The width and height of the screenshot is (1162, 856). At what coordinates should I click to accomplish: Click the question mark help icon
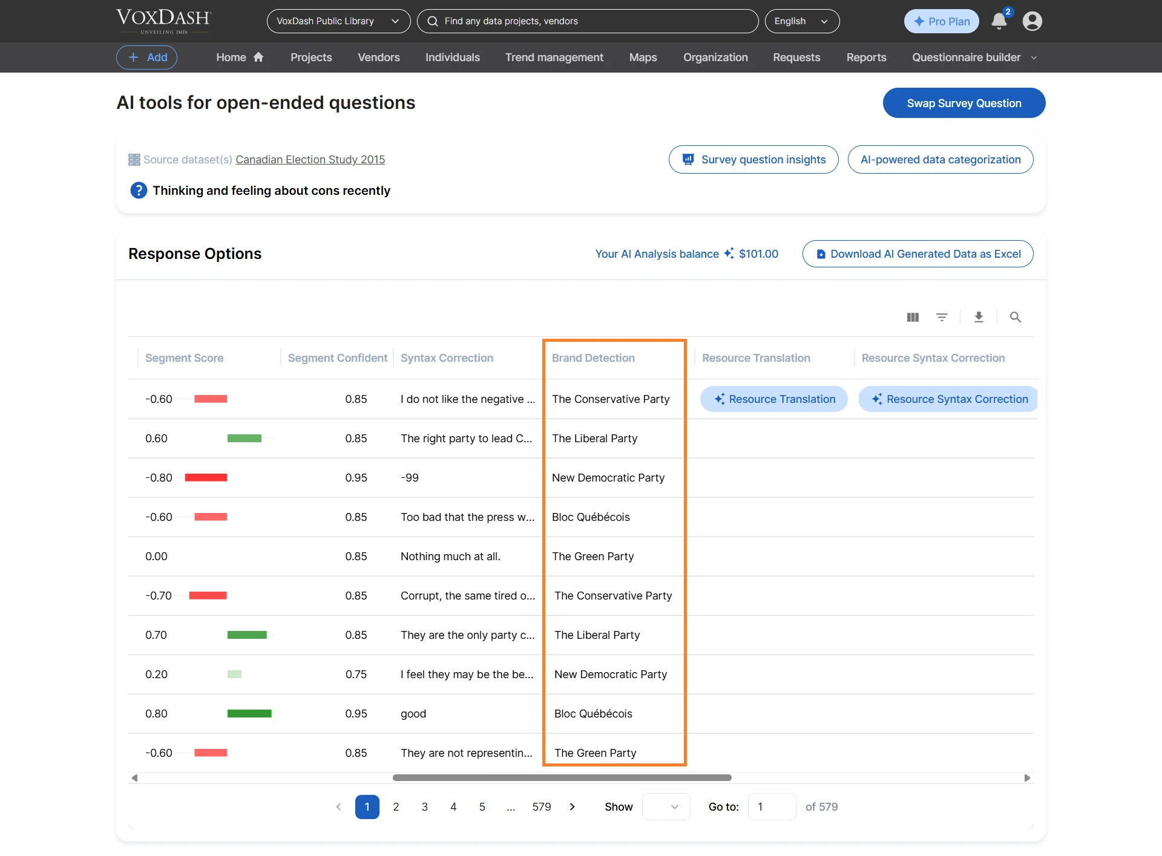[x=139, y=191]
